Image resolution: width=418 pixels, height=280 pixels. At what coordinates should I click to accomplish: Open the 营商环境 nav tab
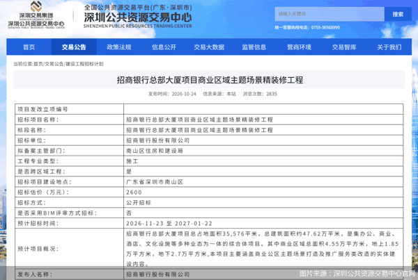coord(299,47)
